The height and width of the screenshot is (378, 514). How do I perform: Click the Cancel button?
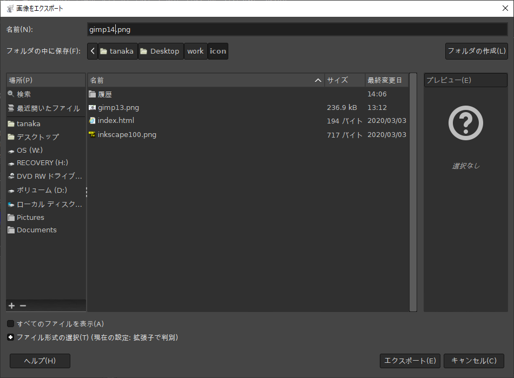coord(473,361)
